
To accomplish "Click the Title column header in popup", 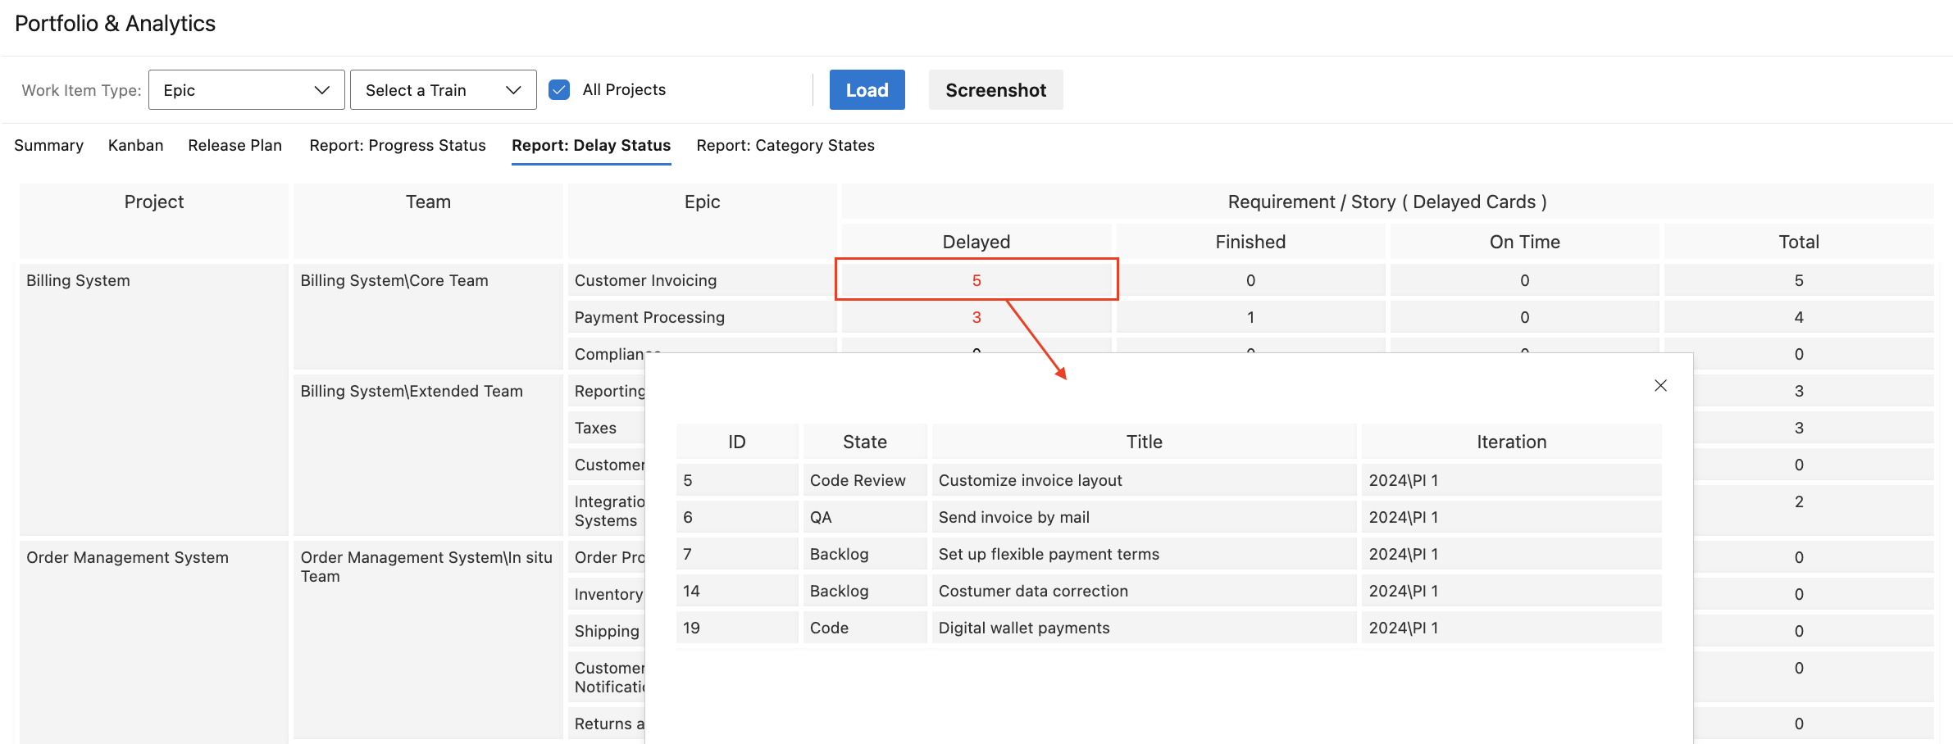I will [x=1144, y=442].
